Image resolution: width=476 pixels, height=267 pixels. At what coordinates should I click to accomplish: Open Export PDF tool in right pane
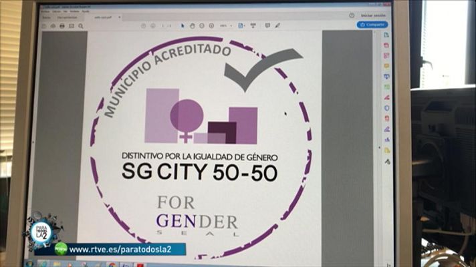386,35
